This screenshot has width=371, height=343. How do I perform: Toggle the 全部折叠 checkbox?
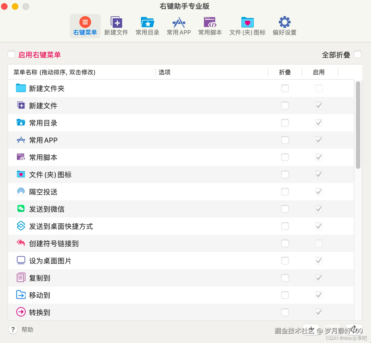(358, 54)
